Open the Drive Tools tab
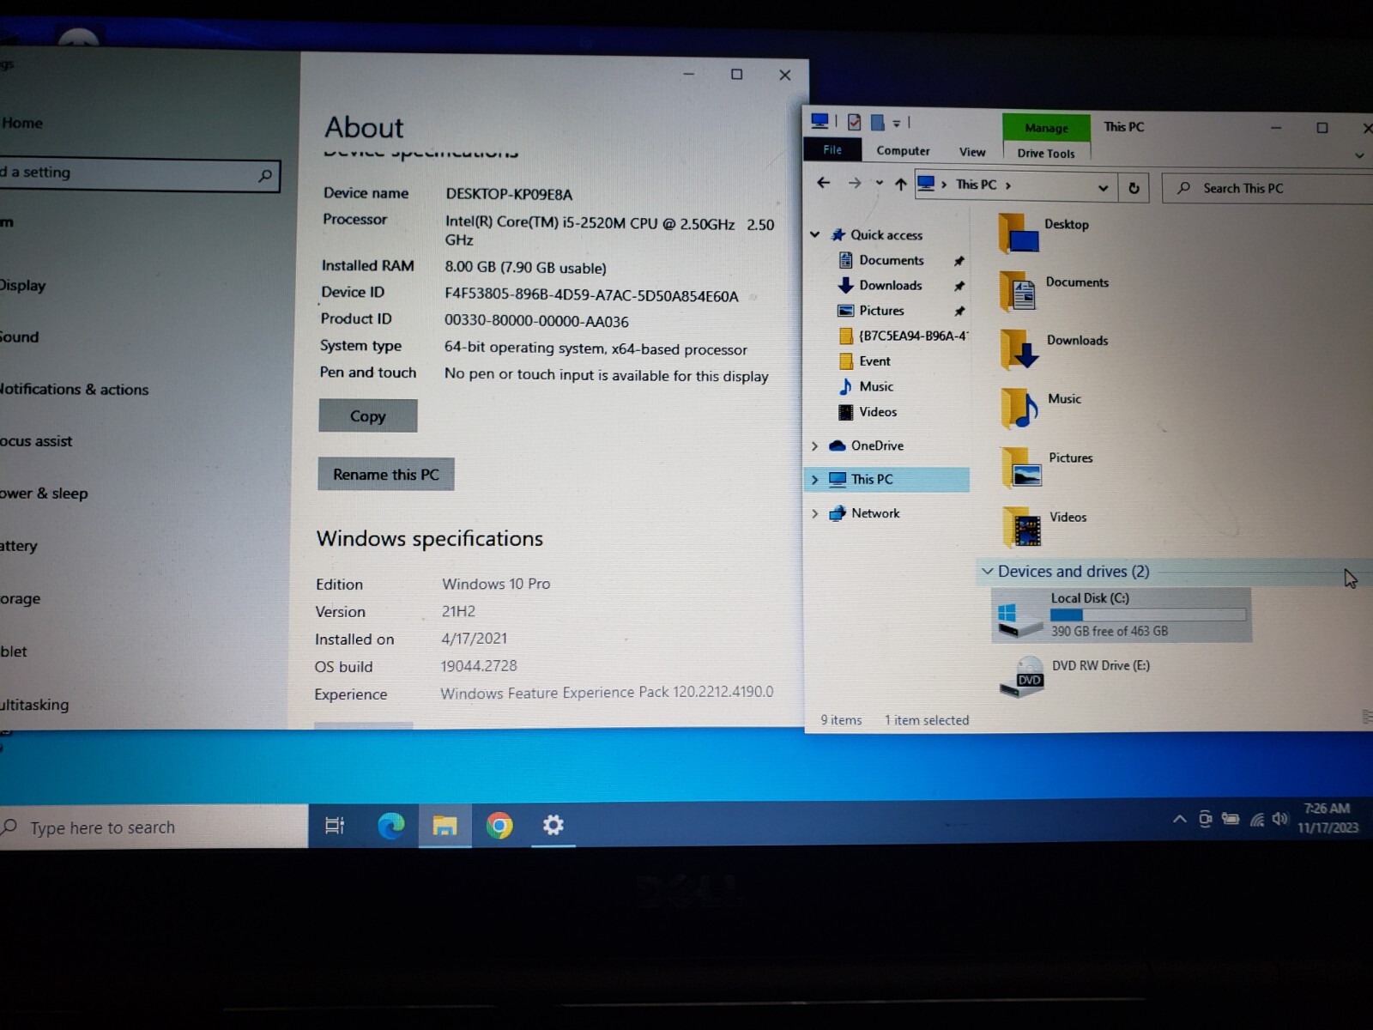 1046,153
